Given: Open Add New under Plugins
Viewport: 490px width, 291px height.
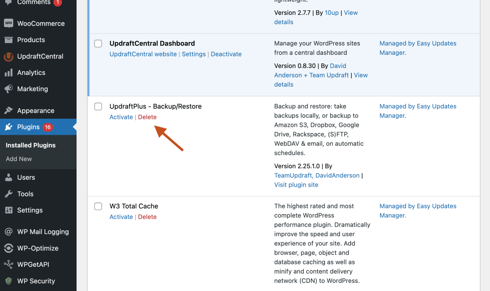Looking at the screenshot, I should (x=18, y=159).
